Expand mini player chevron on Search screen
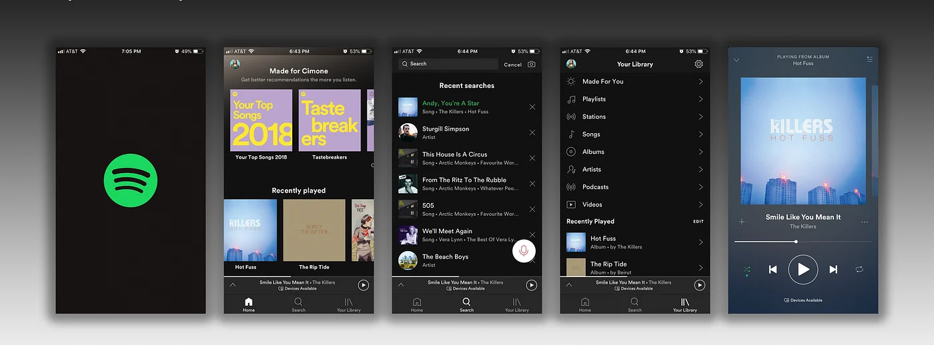Screen dimensions: 934x345 (401, 284)
